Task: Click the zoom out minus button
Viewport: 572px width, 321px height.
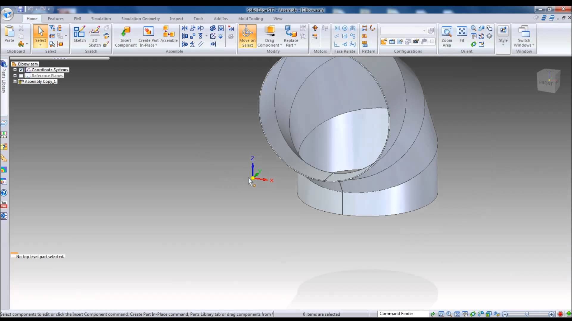Action: [505, 314]
